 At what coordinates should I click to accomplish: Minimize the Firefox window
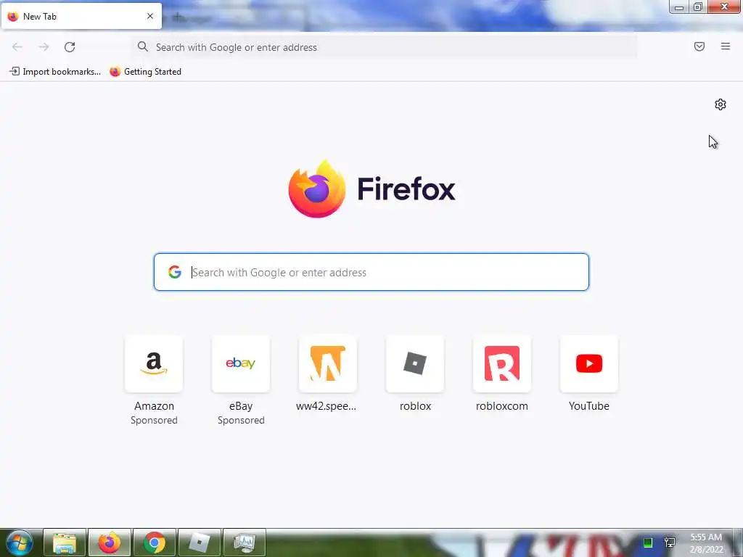(x=679, y=7)
